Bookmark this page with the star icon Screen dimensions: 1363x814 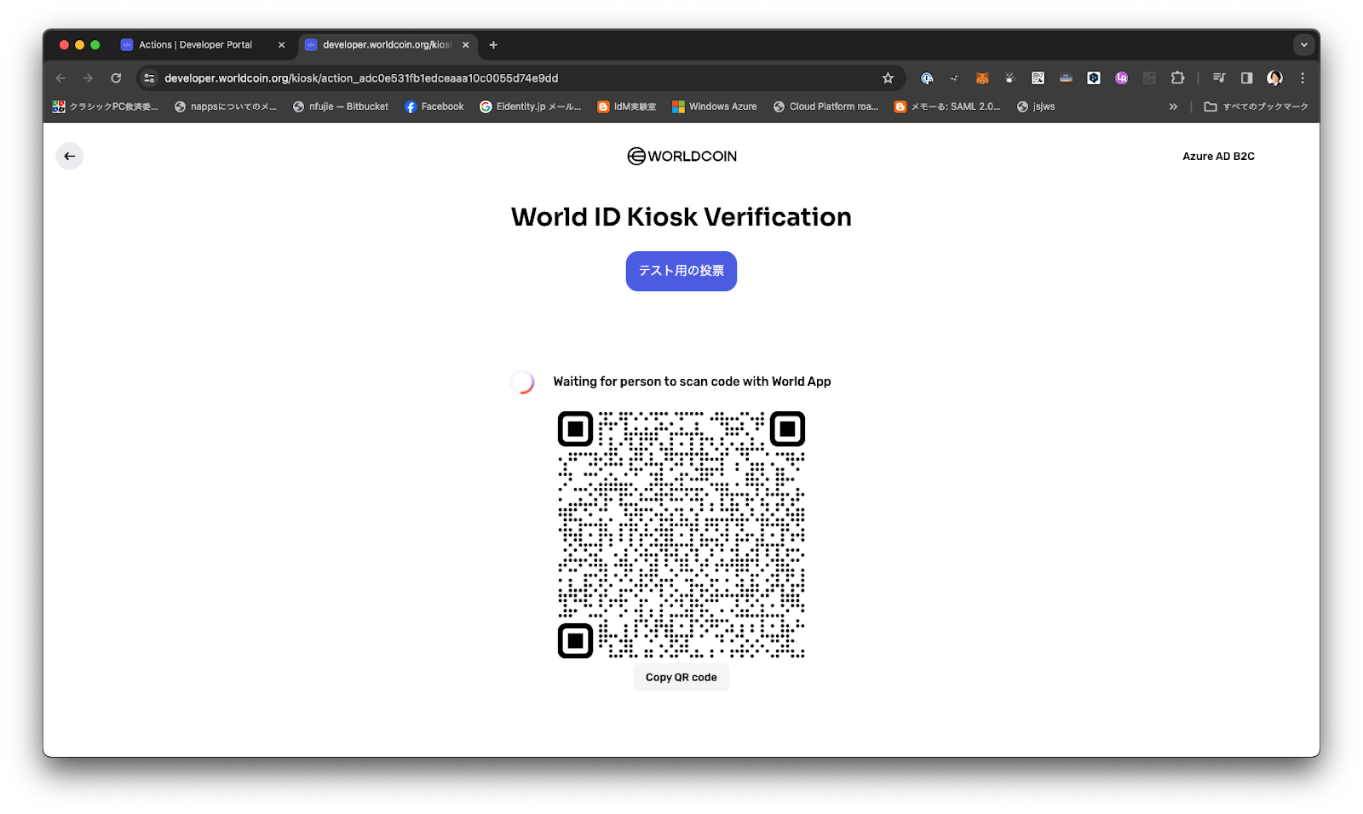tap(888, 78)
